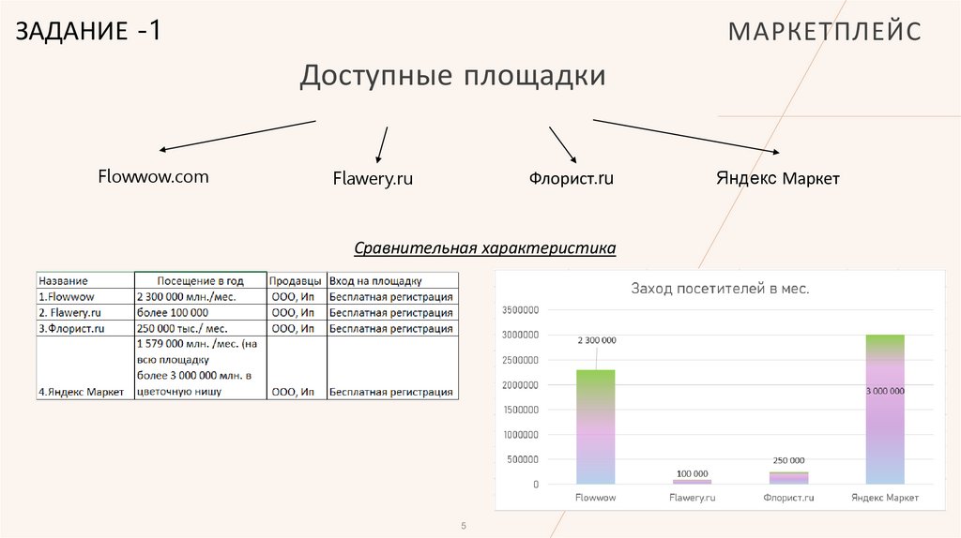Click the "Flowwow.com" platform label under the title

click(153, 176)
